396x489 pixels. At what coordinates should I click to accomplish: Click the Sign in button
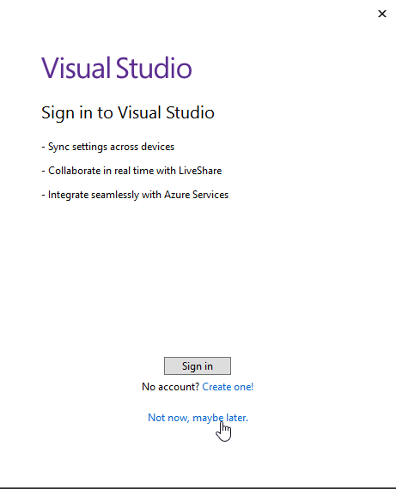click(198, 365)
